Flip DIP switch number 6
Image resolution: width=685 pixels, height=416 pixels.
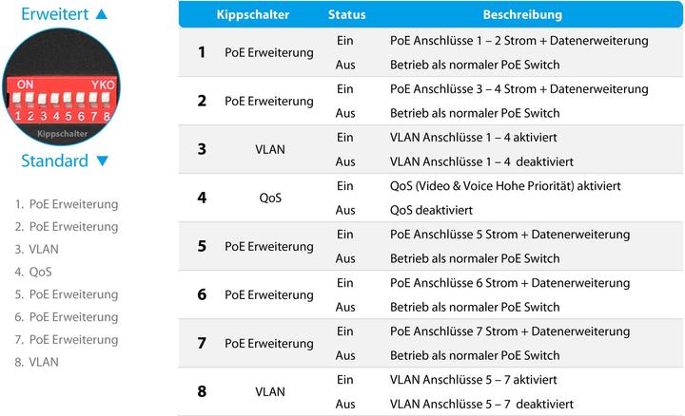[80, 99]
